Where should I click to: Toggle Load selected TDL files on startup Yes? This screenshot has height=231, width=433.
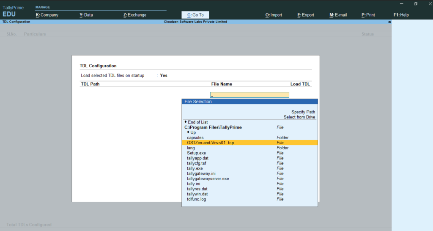pyautogui.click(x=164, y=75)
